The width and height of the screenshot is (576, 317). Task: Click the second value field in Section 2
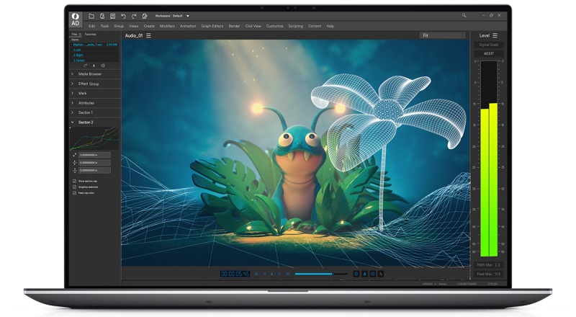94,163
